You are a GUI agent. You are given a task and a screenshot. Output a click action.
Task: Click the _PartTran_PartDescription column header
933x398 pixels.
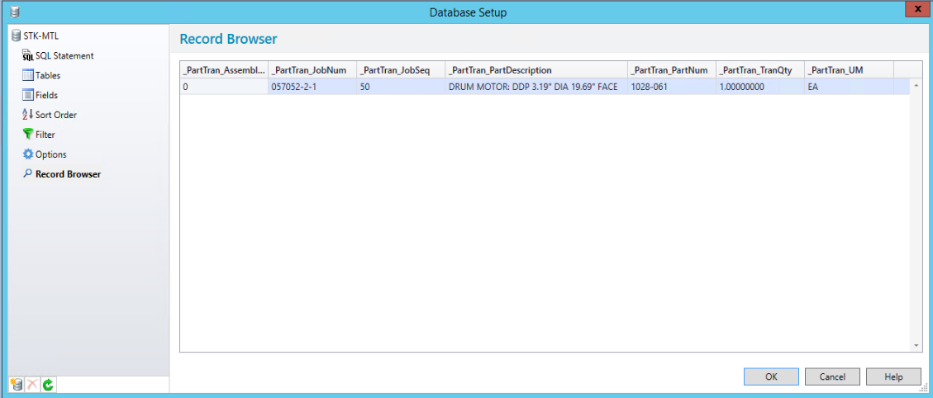pyautogui.click(x=536, y=70)
